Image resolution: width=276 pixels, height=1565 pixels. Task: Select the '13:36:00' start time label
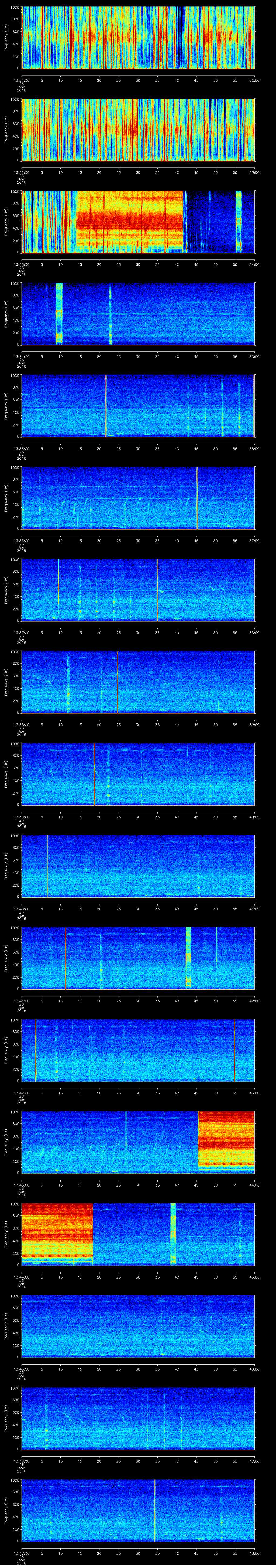coord(21,541)
